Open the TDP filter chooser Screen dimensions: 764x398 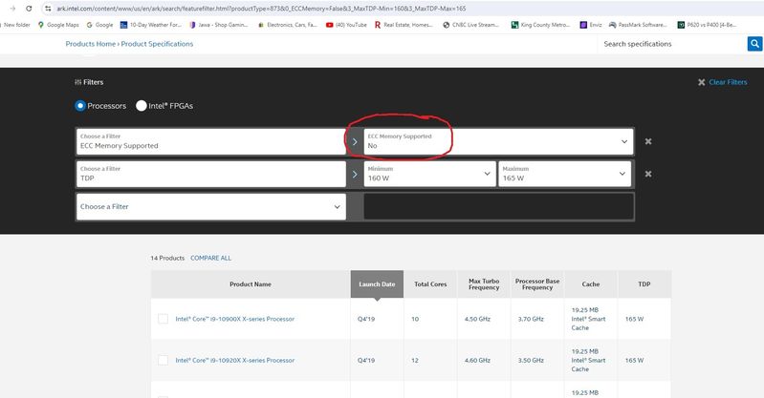pos(211,174)
